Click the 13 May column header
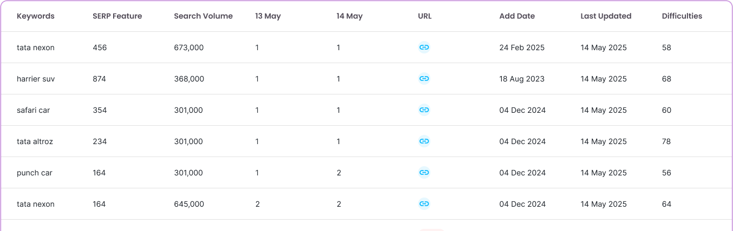The height and width of the screenshot is (231, 733). pyautogui.click(x=268, y=16)
